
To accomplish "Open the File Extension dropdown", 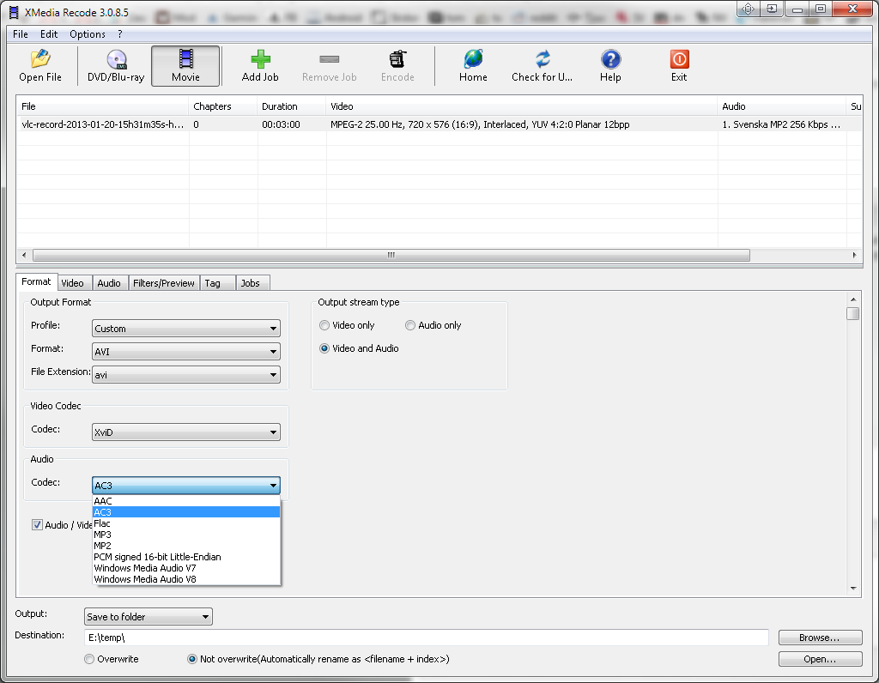I will pyautogui.click(x=186, y=375).
